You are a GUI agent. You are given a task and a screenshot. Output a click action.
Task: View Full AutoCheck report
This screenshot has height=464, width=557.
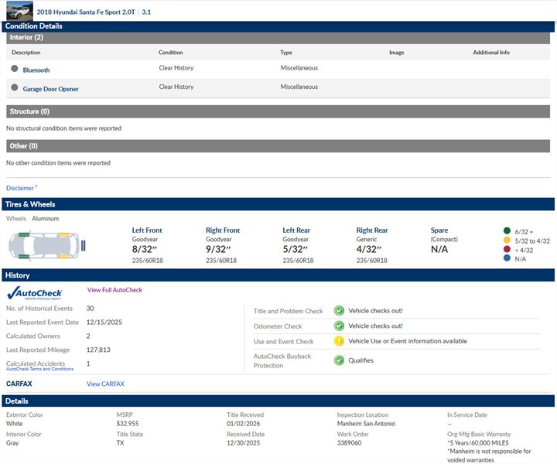tap(114, 290)
